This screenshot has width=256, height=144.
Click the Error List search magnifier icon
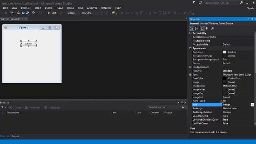click(183, 107)
